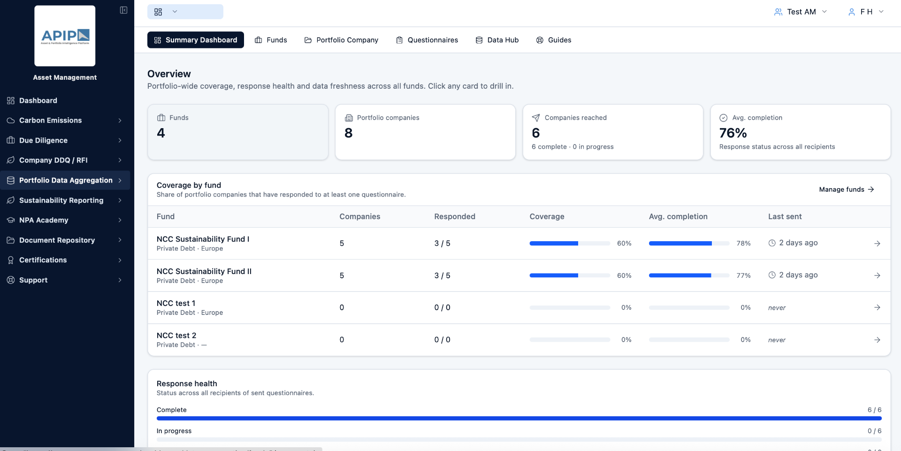The image size is (901, 451).
Task: Open the NCC Sustainability Fund II row
Action: click(519, 275)
